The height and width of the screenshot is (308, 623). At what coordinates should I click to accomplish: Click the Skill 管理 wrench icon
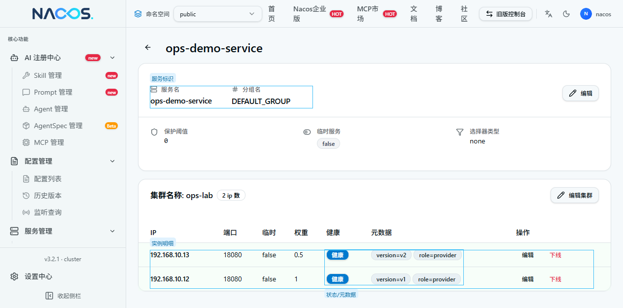pyautogui.click(x=26, y=75)
